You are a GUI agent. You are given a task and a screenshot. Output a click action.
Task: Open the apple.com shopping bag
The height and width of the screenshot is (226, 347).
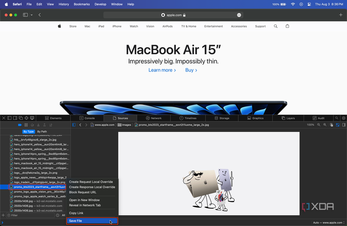tap(287, 26)
